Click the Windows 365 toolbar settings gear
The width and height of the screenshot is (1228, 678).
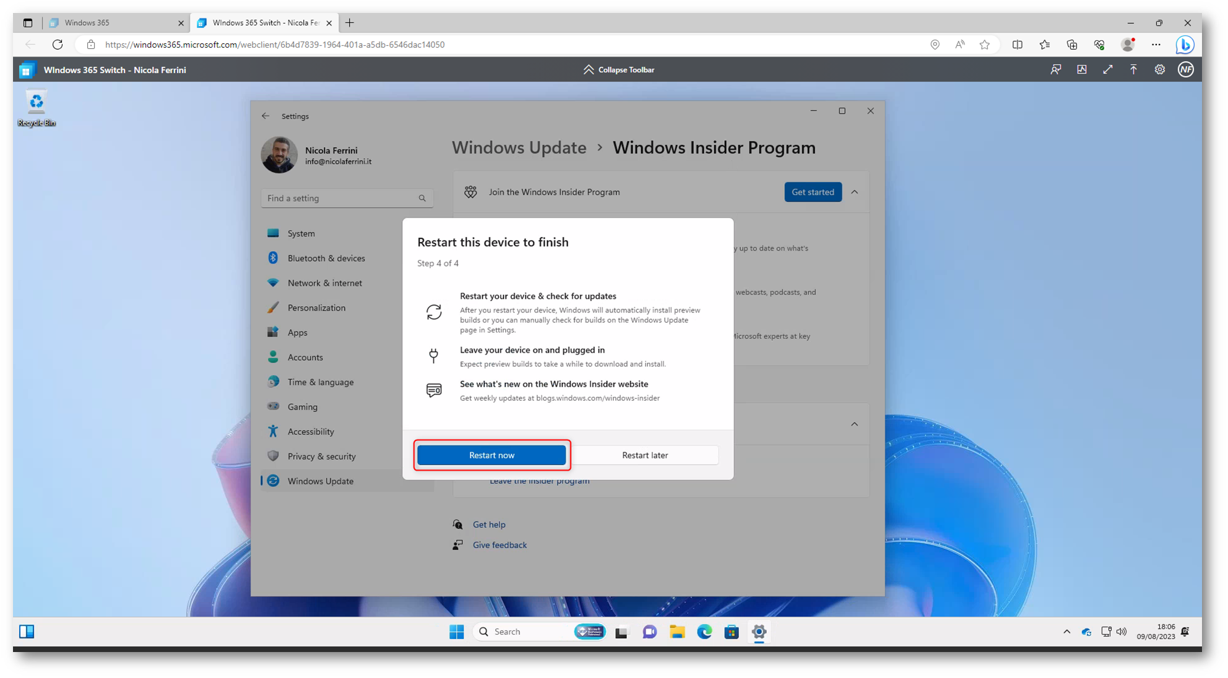point(1159,70)
